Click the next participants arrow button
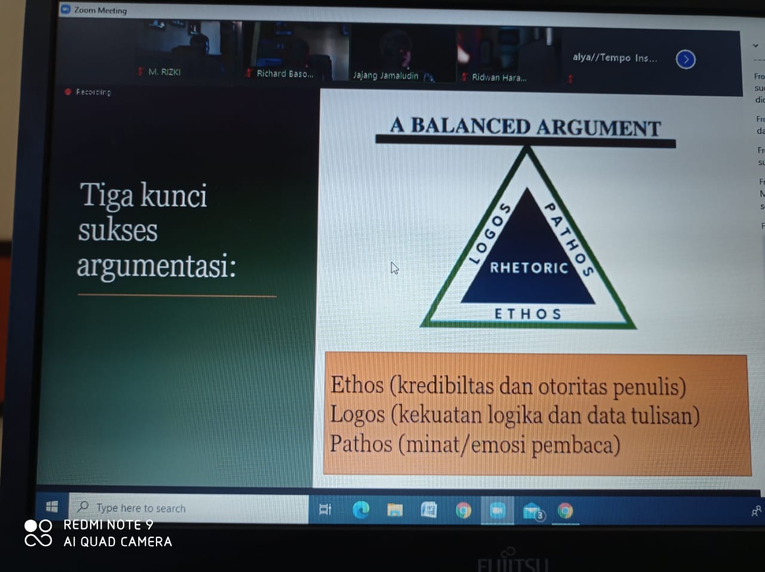Viewport: 765px width, 572px height. click(686, 59)
